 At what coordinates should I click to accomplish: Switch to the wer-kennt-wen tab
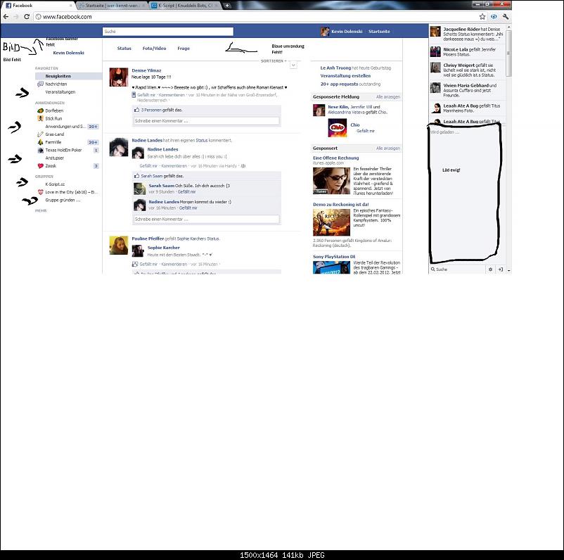(x=112, y=6)
